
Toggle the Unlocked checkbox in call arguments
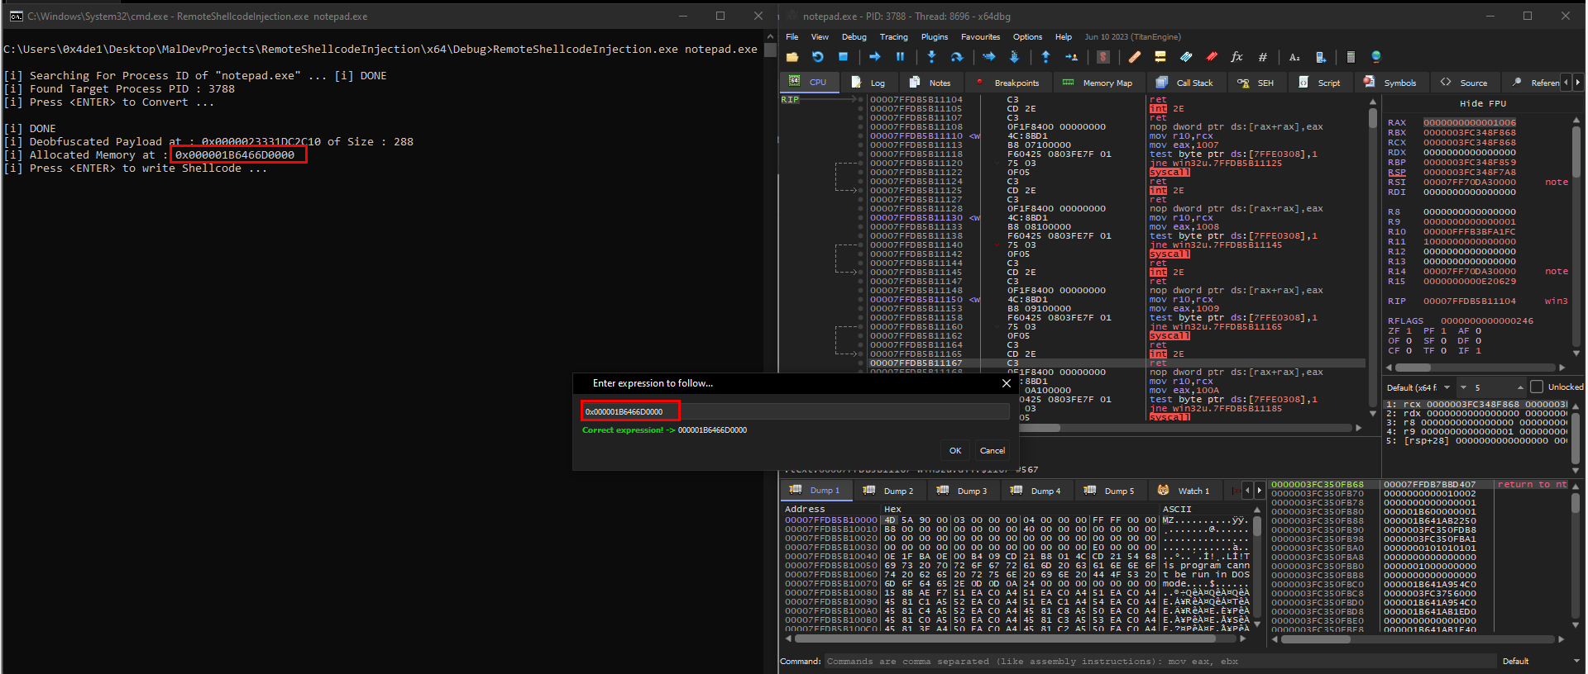(1537, 387)
